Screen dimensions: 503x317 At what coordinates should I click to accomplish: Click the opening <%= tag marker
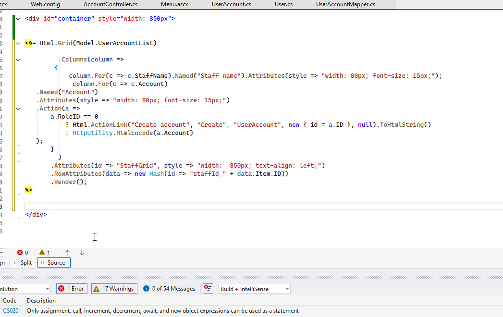pyautogui.click(x=30, y=43)
